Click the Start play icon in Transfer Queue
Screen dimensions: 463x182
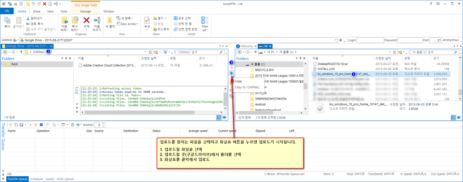[30, 125]
